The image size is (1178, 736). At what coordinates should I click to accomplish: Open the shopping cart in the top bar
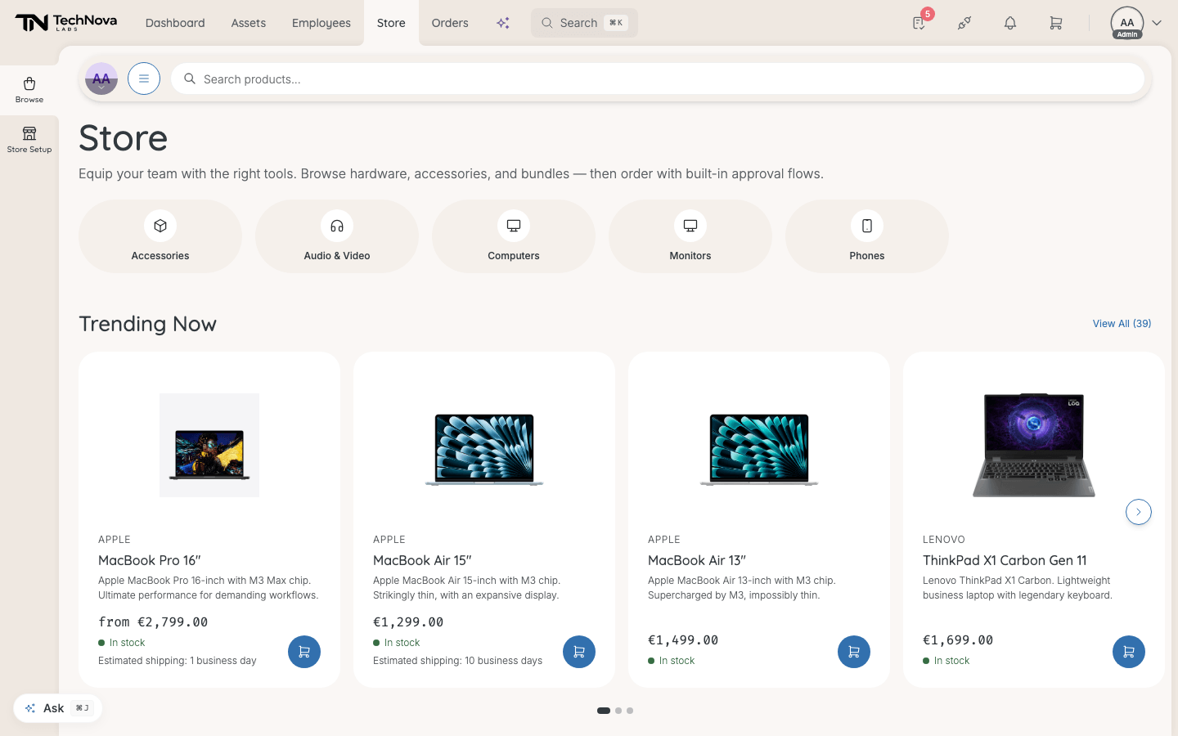(1056, 23)
